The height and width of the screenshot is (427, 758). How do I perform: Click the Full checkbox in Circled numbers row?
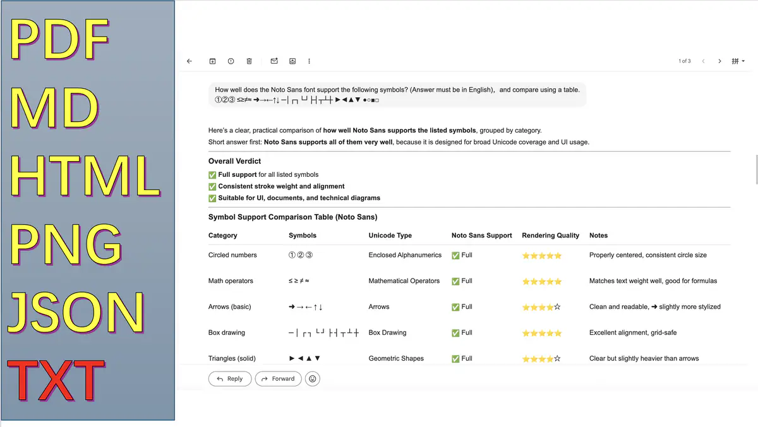[455, 255]
